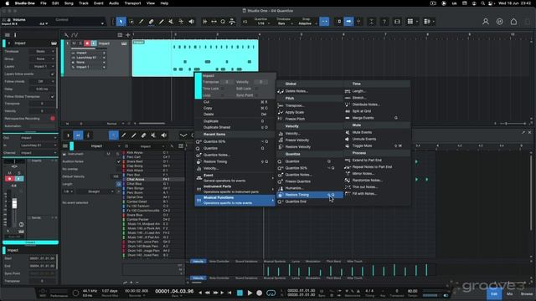Switch to Note Controller tab in lower lane
This screenshot has width=536, height=301.
pyautogui.click(x=219, y=262)
